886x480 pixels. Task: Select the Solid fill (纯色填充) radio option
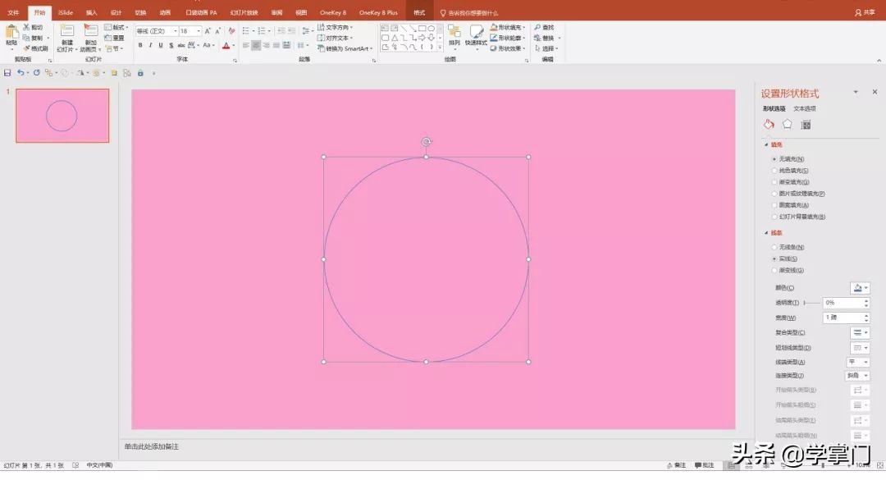[774, 171]
